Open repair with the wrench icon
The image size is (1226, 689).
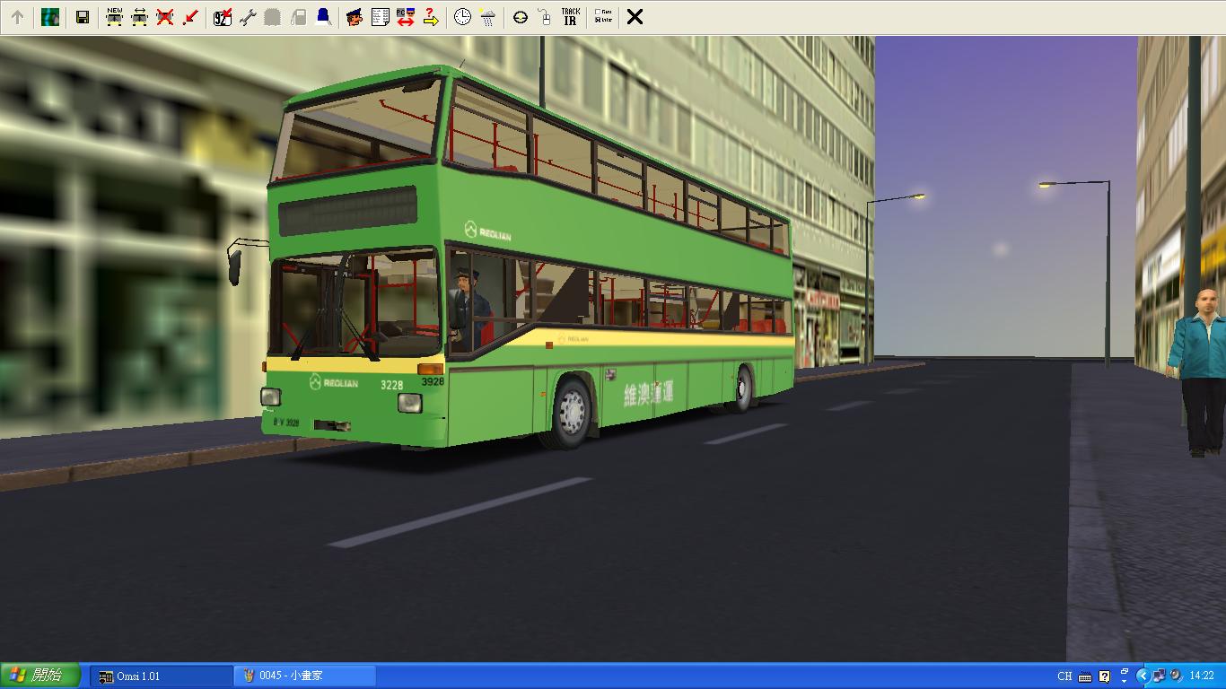coord(247,17)
